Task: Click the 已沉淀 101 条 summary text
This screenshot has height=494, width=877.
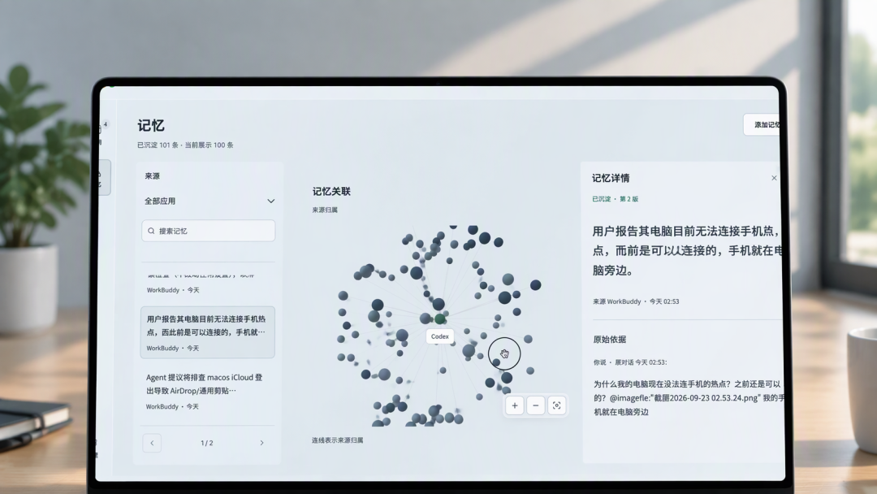Action: click(158, 145)
